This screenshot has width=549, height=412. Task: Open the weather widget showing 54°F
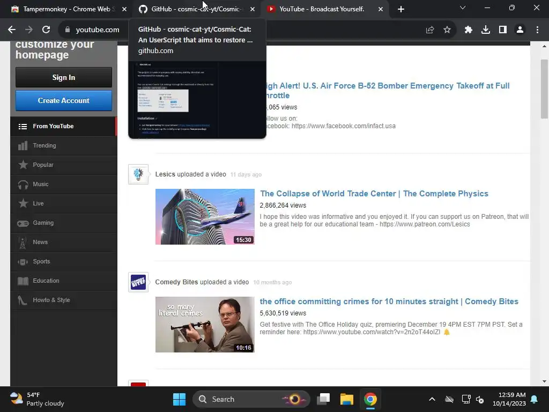pyautogui.click(x=37, y=399)
